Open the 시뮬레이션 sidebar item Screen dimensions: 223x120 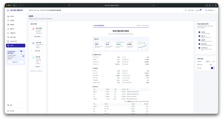click(x=16, y=33)
